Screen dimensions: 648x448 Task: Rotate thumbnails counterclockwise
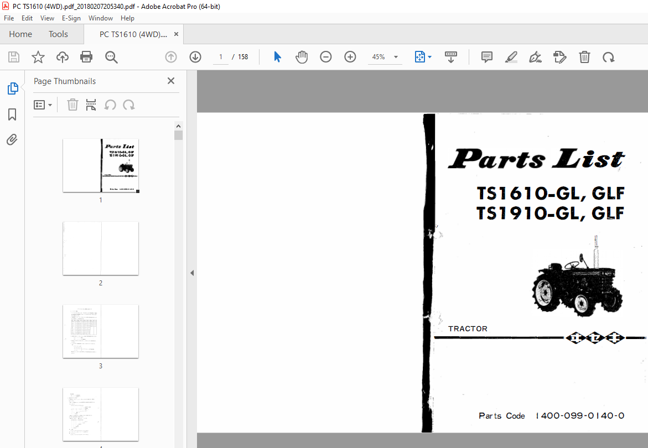point(110,105)
